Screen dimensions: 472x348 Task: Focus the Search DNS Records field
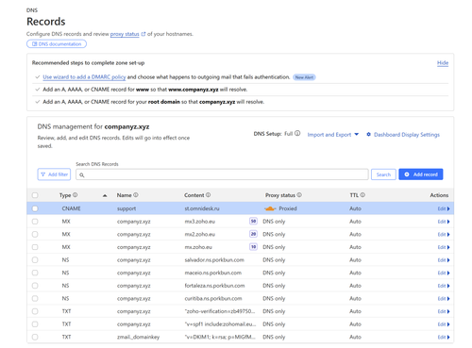tap(222, 174)
